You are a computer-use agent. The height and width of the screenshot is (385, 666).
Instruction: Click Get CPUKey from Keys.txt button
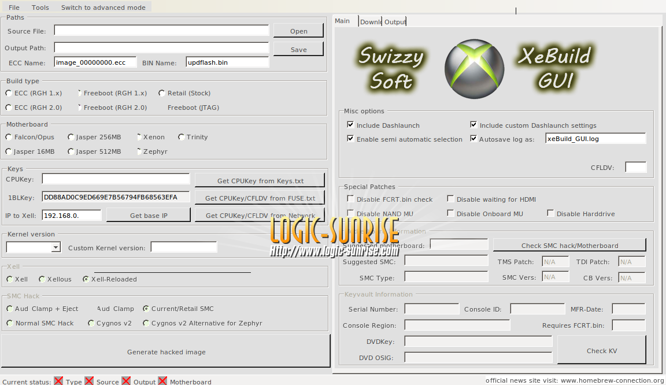coord(260,180)
